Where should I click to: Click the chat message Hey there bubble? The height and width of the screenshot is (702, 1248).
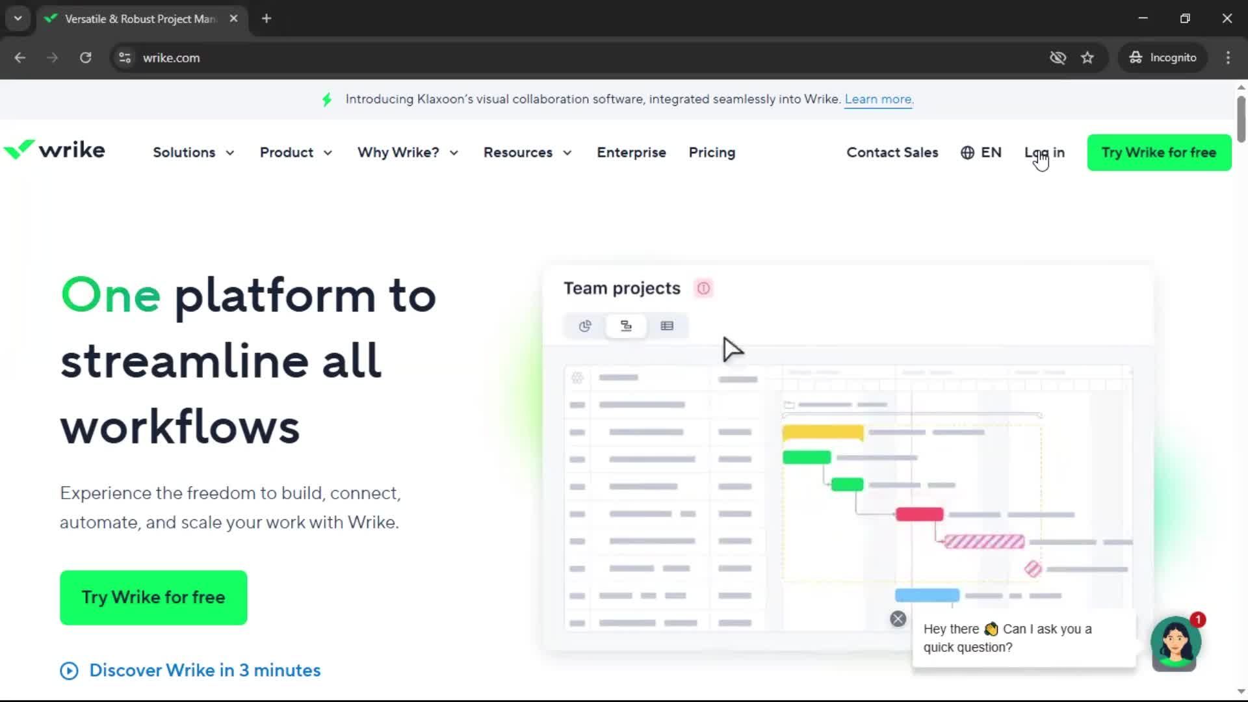(x=1024, y=638)
